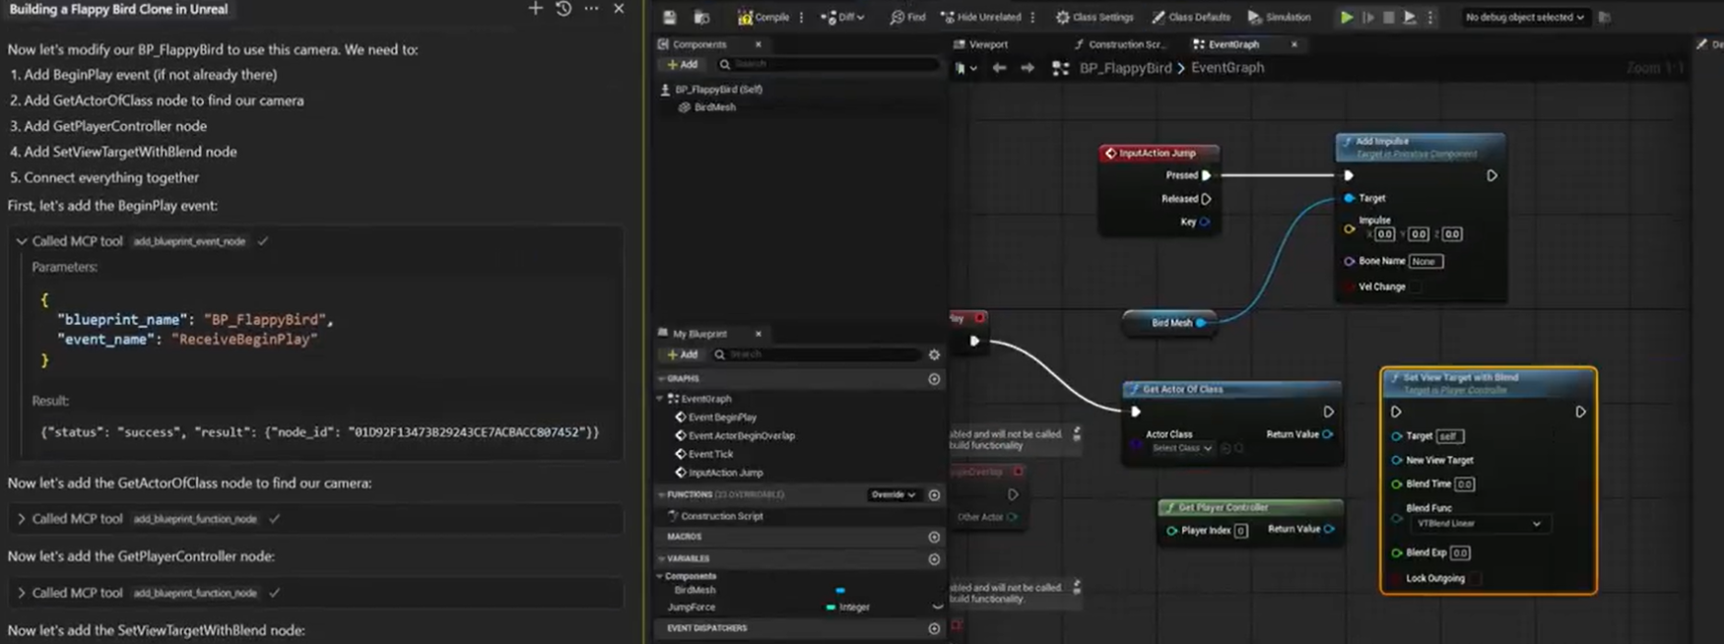
Task: Click the debug object icon beside the selector
Action: click(1604, 17)
